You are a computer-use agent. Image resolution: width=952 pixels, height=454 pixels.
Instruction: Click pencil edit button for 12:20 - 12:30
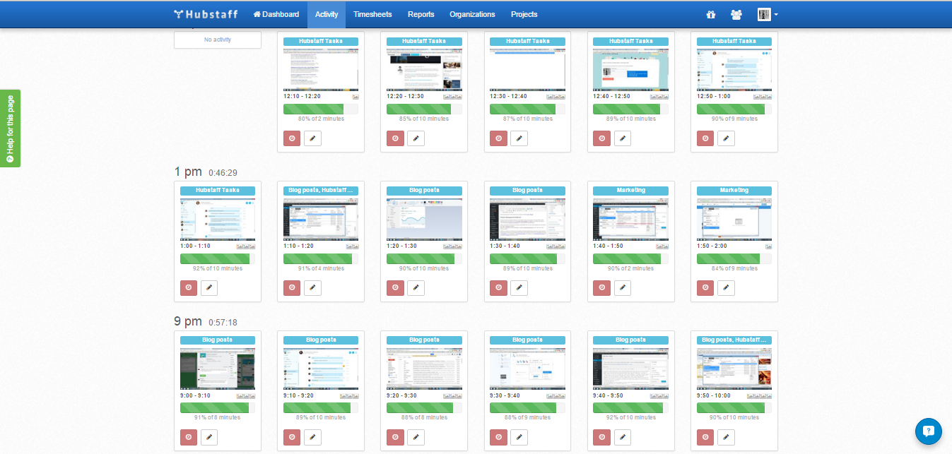point(416,138)
